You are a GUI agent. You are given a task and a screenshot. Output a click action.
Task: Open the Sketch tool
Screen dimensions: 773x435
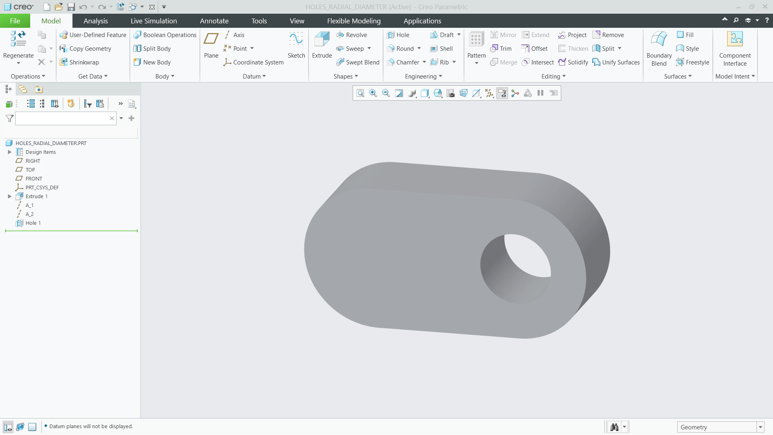296,44
